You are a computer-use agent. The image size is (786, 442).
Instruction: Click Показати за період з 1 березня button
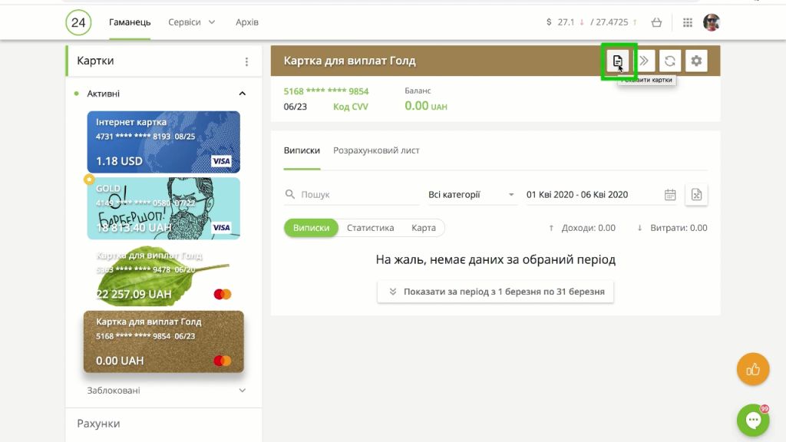pos(495,292)
